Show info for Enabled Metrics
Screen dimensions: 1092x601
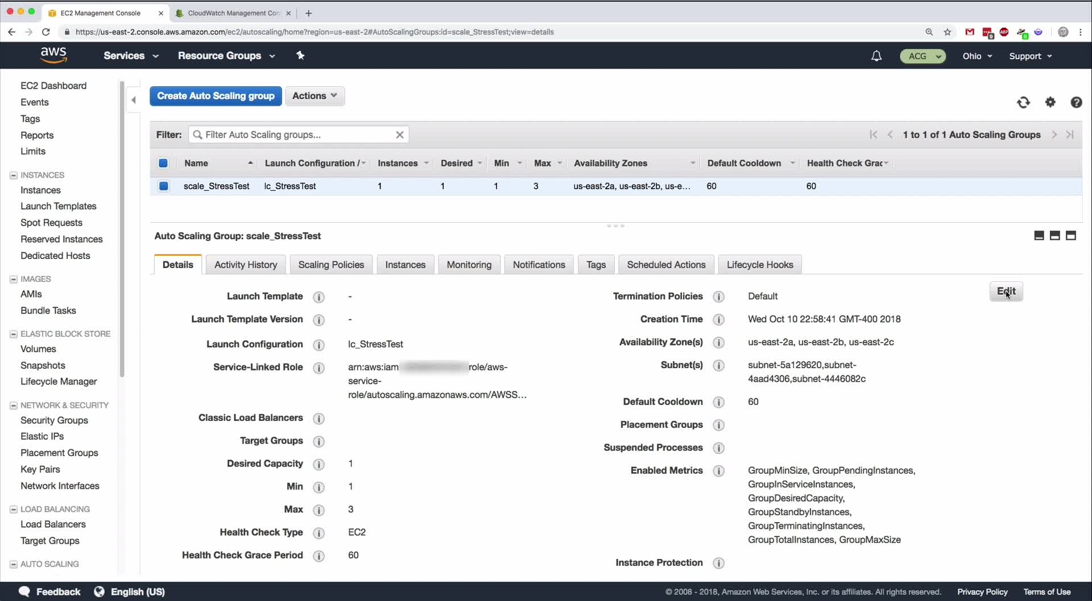click(x=719, y=471)
